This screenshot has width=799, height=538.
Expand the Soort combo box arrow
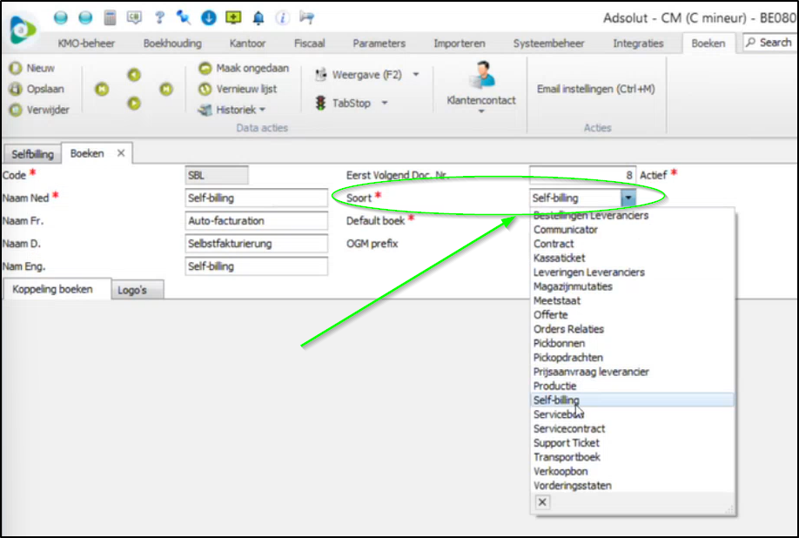[x=628, y=198]
